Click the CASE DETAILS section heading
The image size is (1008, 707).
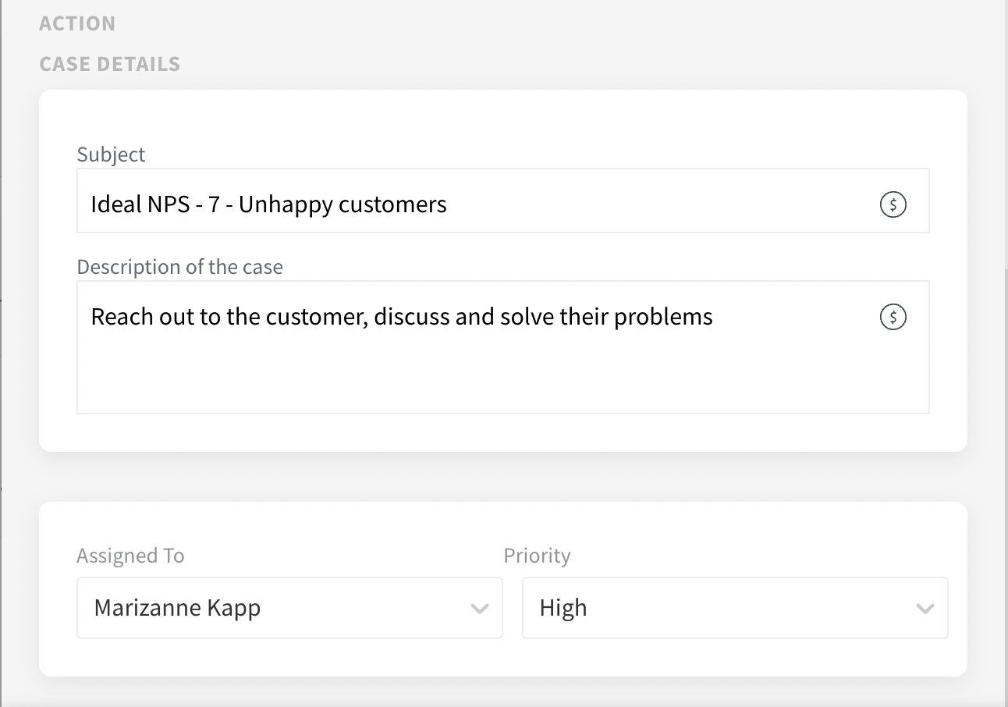pos(110,64)
